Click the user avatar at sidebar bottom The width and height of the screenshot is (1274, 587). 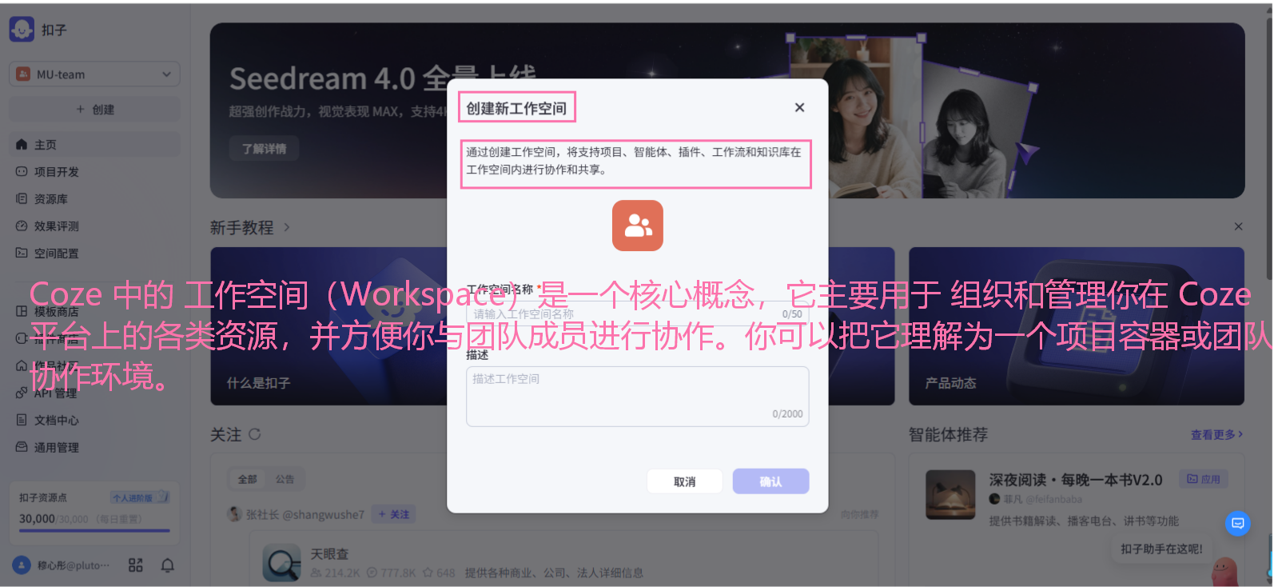[x=22, y=565]
